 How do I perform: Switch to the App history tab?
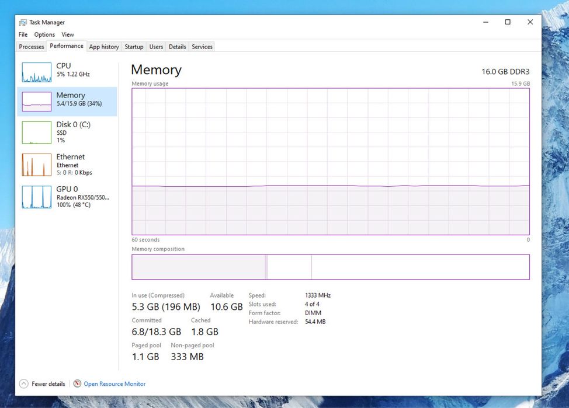104,47
